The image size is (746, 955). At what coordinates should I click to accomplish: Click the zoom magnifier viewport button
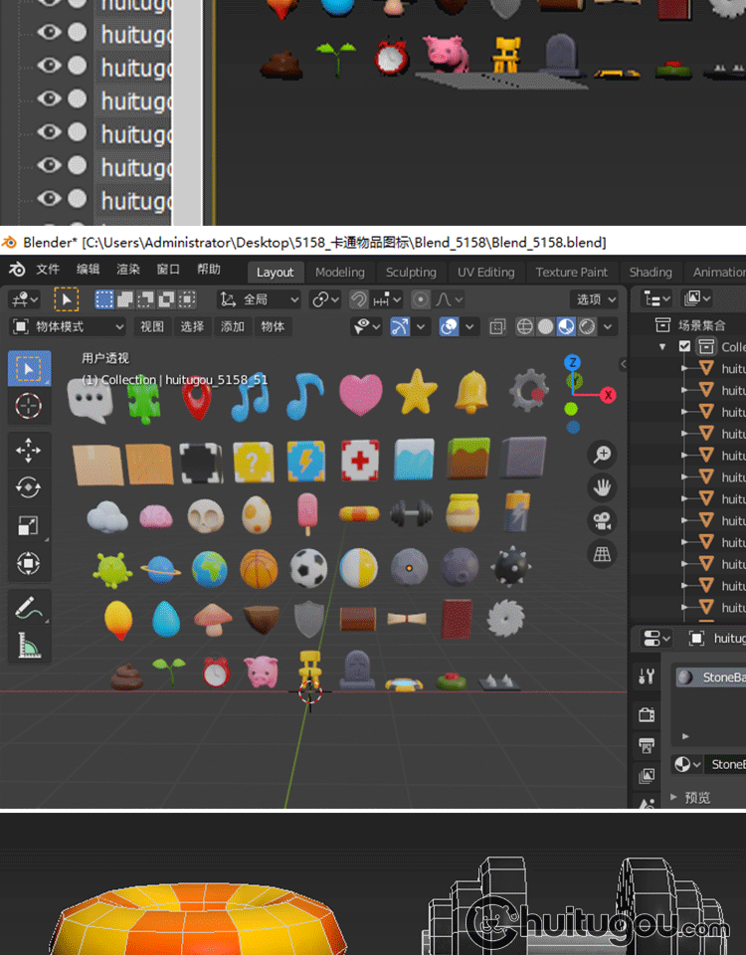click(602, 455)
